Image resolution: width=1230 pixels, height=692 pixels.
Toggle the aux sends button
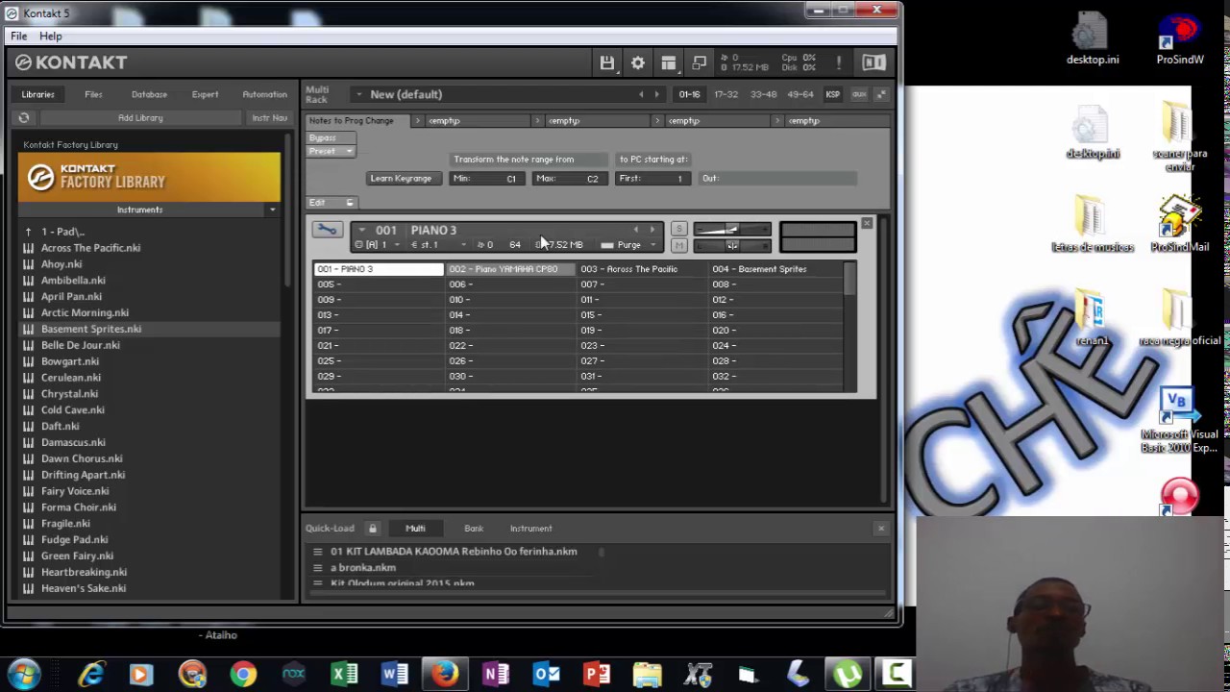[x=859, y=94]
